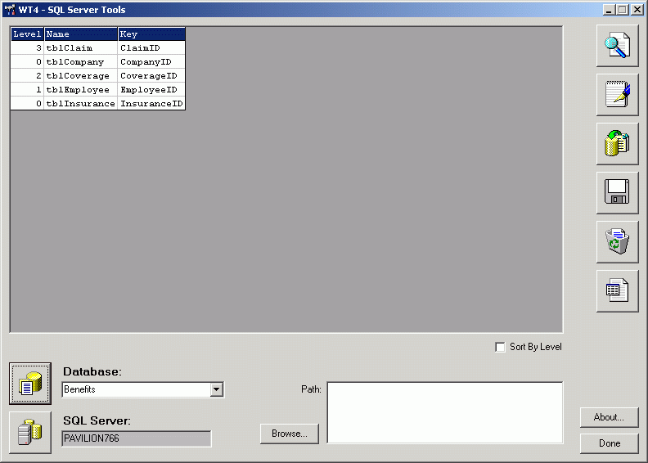Click the magnifying glass document icon
The height and width of the screenshot is (463, 648).
617,46
